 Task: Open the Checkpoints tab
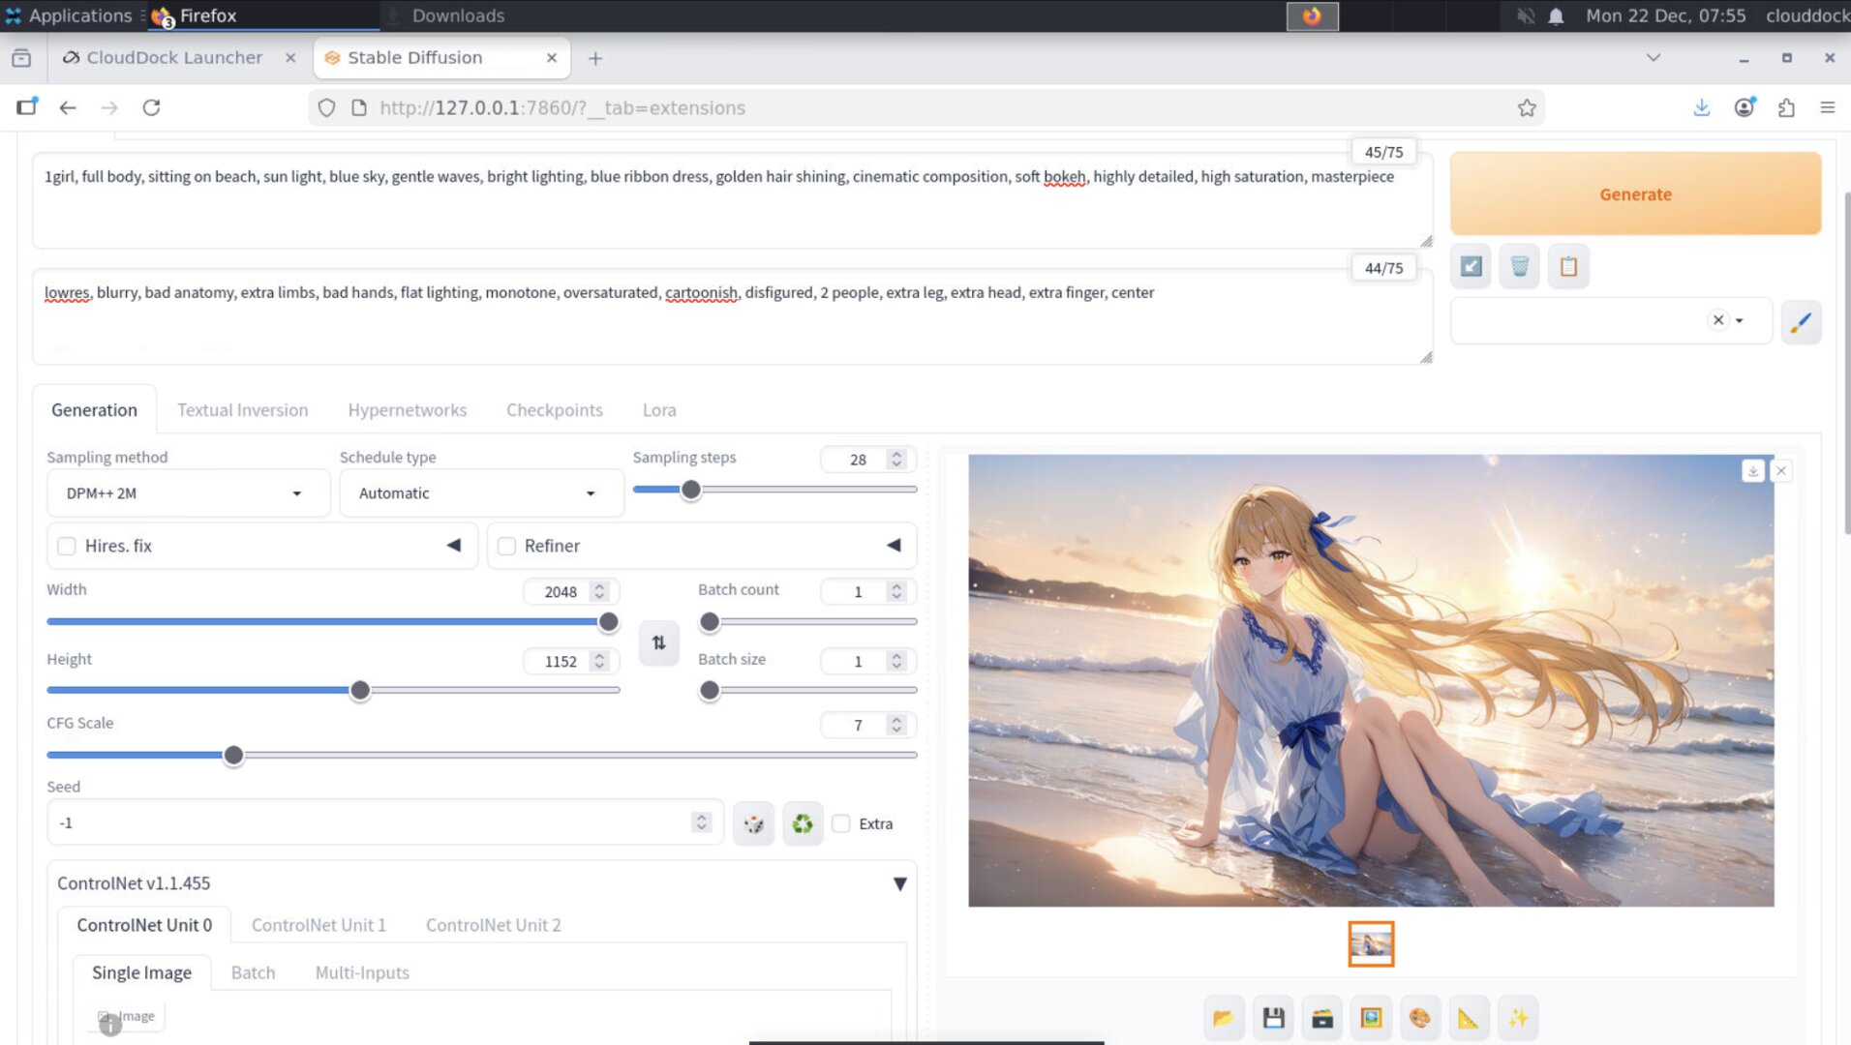[x=554, y=409]
